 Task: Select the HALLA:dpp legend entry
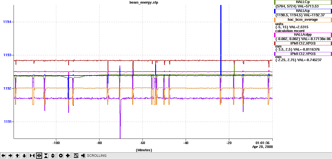pyautogui.click(x=303, y=35)
